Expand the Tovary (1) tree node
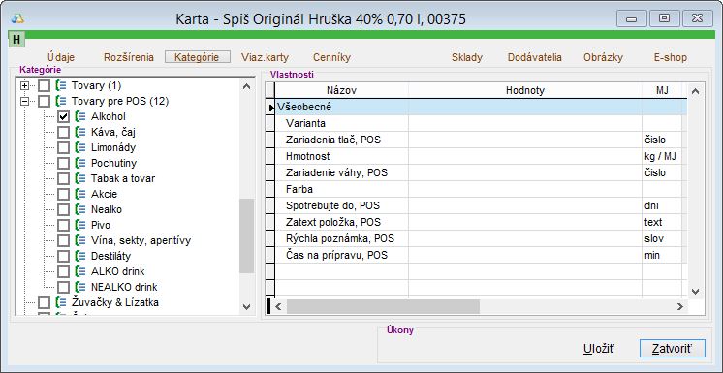The height and width of the screenshot is (373, 723). [x=25, y=86]
